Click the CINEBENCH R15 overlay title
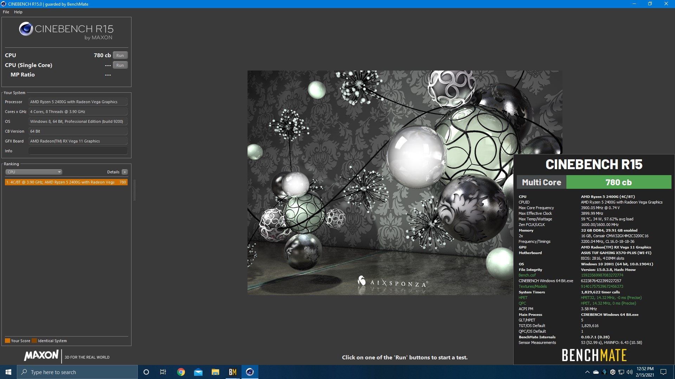 (x=594, y=164)
